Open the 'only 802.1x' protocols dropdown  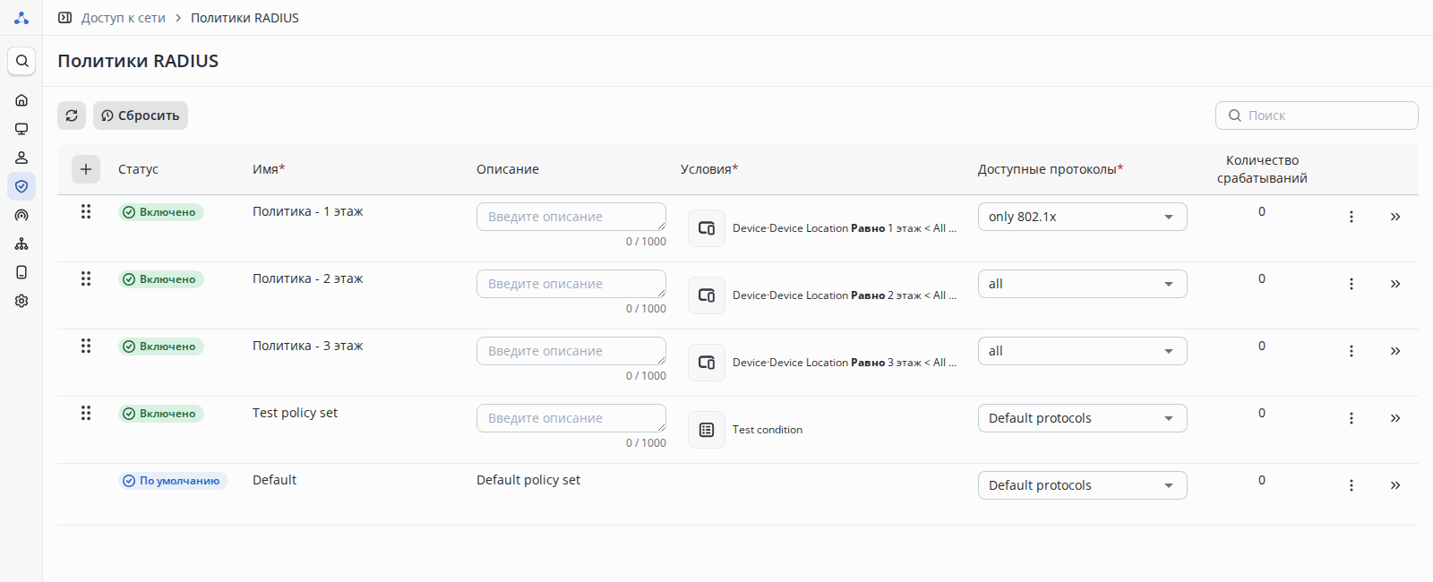pyautogui.click(x=1082, y=217)
